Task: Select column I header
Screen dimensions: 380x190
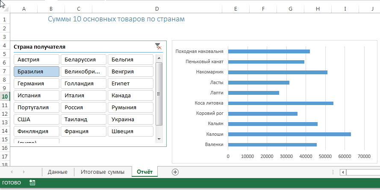Action: [345, 9]
